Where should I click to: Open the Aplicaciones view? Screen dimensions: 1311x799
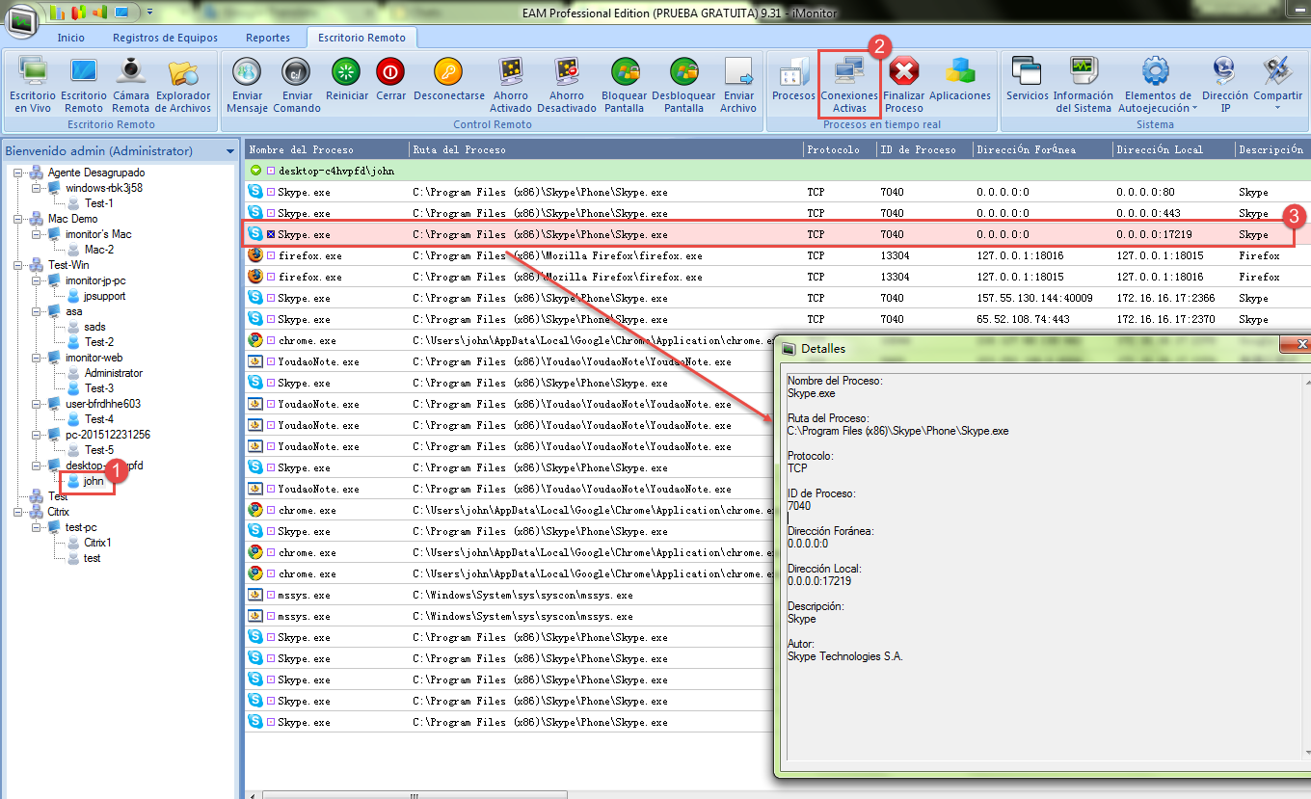960,79
